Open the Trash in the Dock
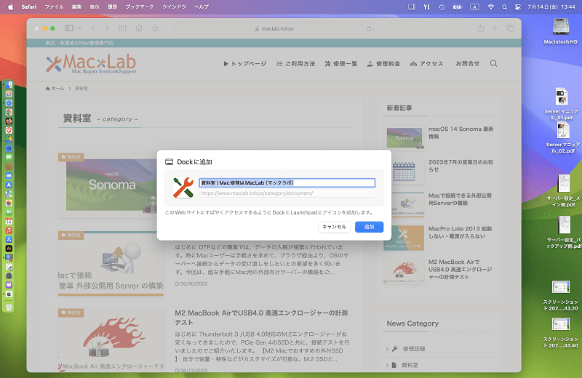Viewport: 582px width, 378px height. [x=9, y=307]
